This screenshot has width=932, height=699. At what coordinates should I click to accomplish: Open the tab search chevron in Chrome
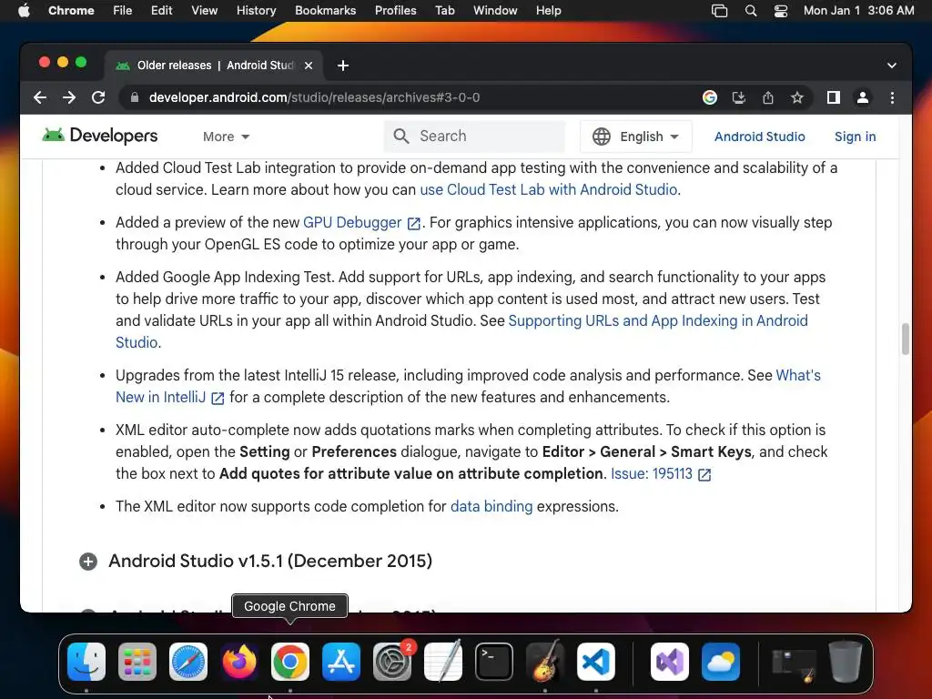pos(892,66)
